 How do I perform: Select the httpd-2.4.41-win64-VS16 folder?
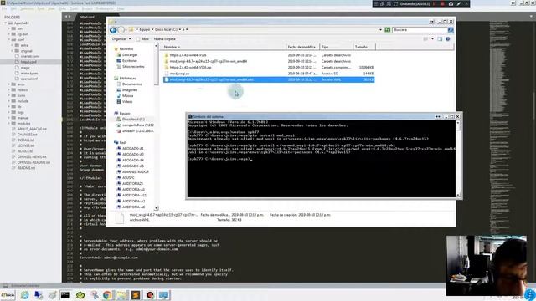point(268,55)
